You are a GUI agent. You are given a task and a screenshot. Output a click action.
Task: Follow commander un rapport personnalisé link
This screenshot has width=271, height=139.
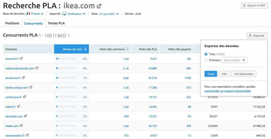click(x=228, y=91)
